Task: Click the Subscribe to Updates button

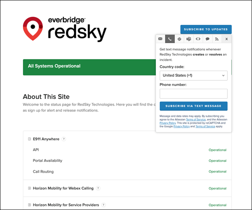Action: [206, 29]
